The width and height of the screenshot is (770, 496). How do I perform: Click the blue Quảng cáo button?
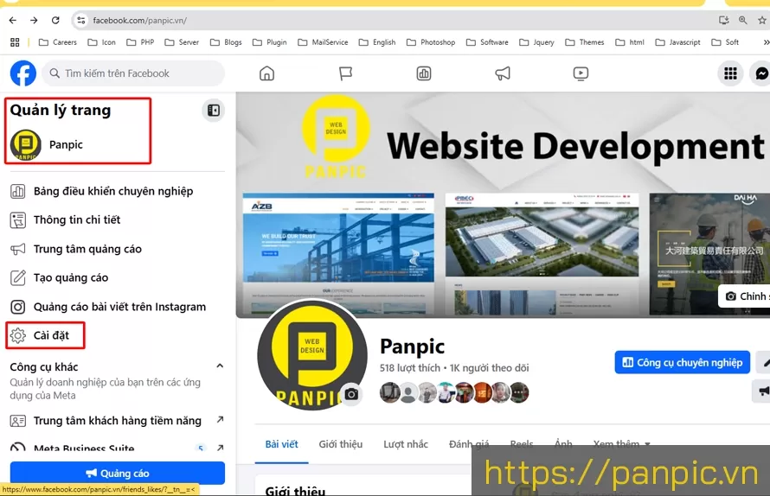click(x=118, y=474)
